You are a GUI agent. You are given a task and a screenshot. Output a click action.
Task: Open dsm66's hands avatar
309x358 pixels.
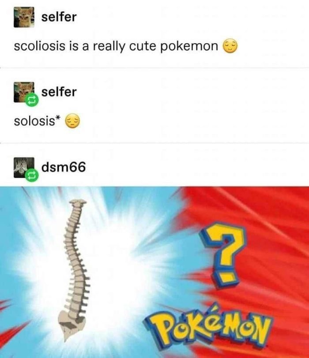pos(24,168)
